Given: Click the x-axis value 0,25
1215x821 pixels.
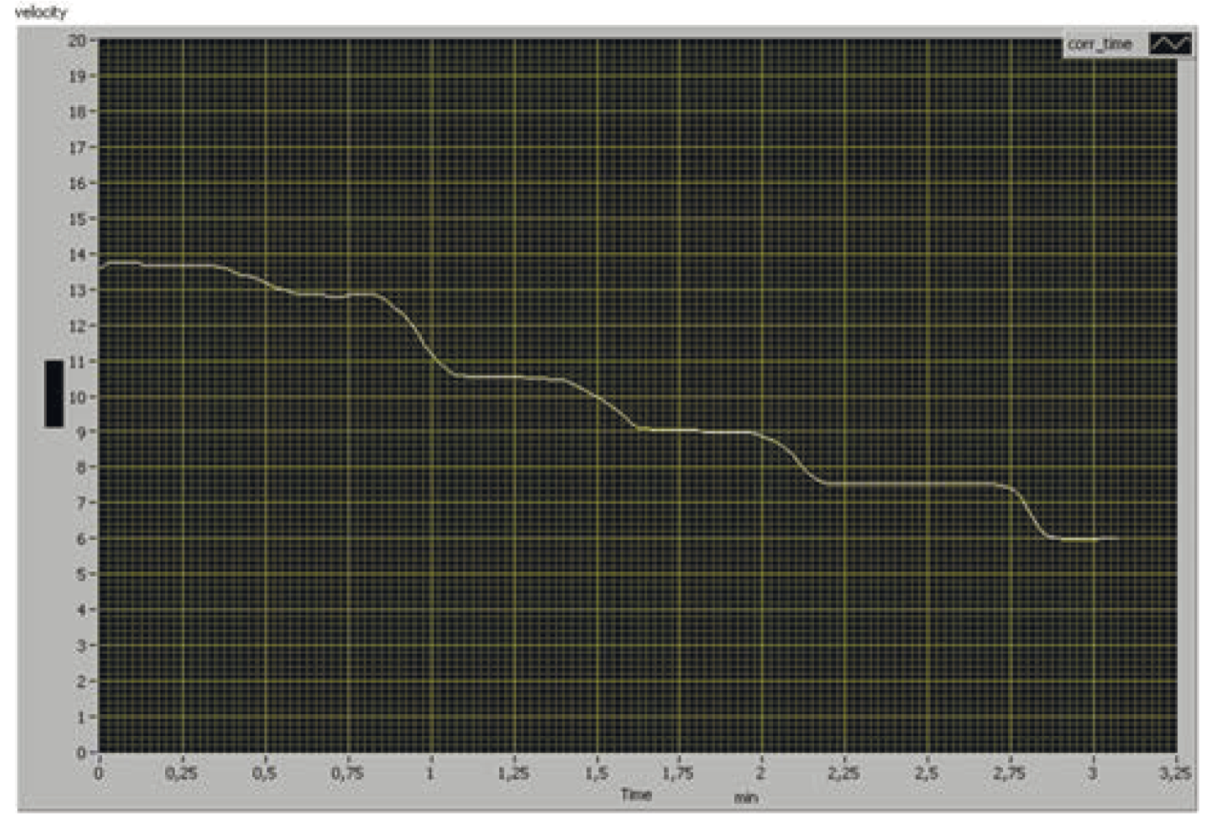Looking at the screenshot, I should click(x=182, y=771).
